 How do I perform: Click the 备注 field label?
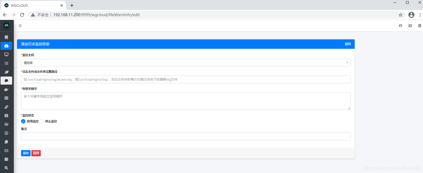24,129
